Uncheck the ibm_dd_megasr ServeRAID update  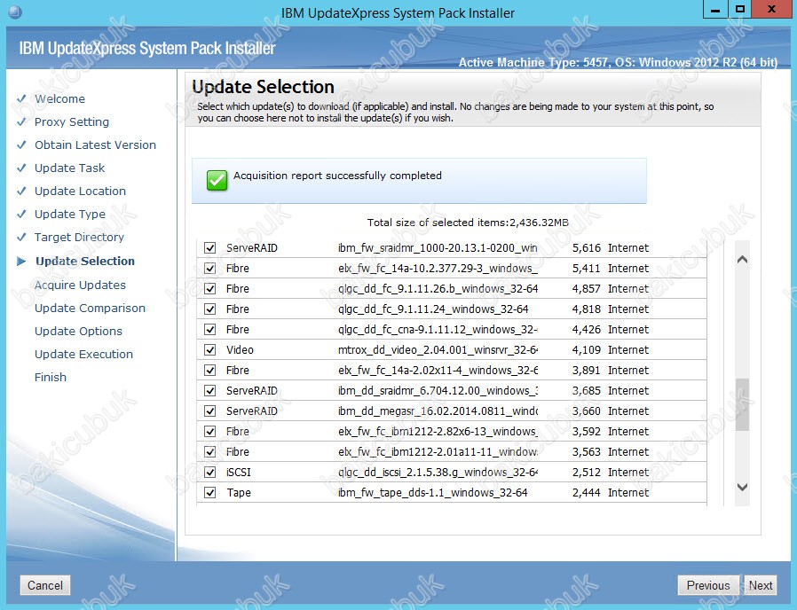[210, 411]
